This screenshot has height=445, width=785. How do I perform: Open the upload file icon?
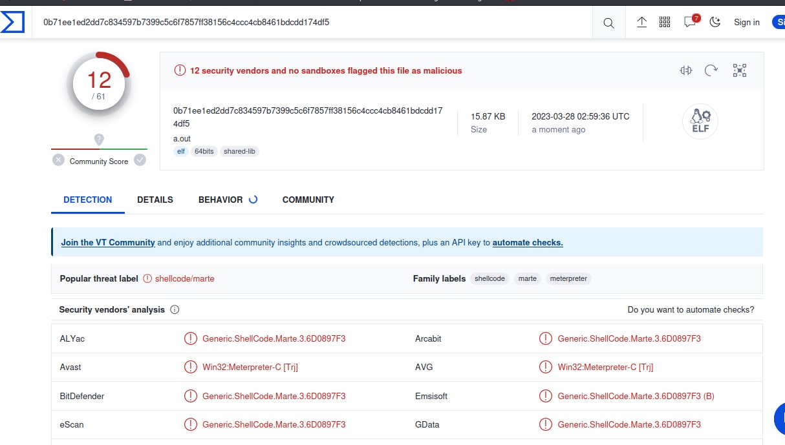coord(641,22)
